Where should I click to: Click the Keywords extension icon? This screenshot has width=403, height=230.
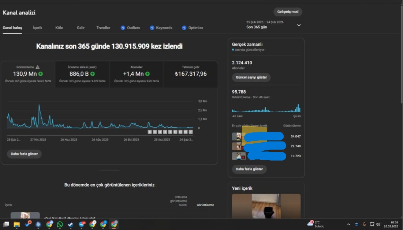click(x=152, y=28)
